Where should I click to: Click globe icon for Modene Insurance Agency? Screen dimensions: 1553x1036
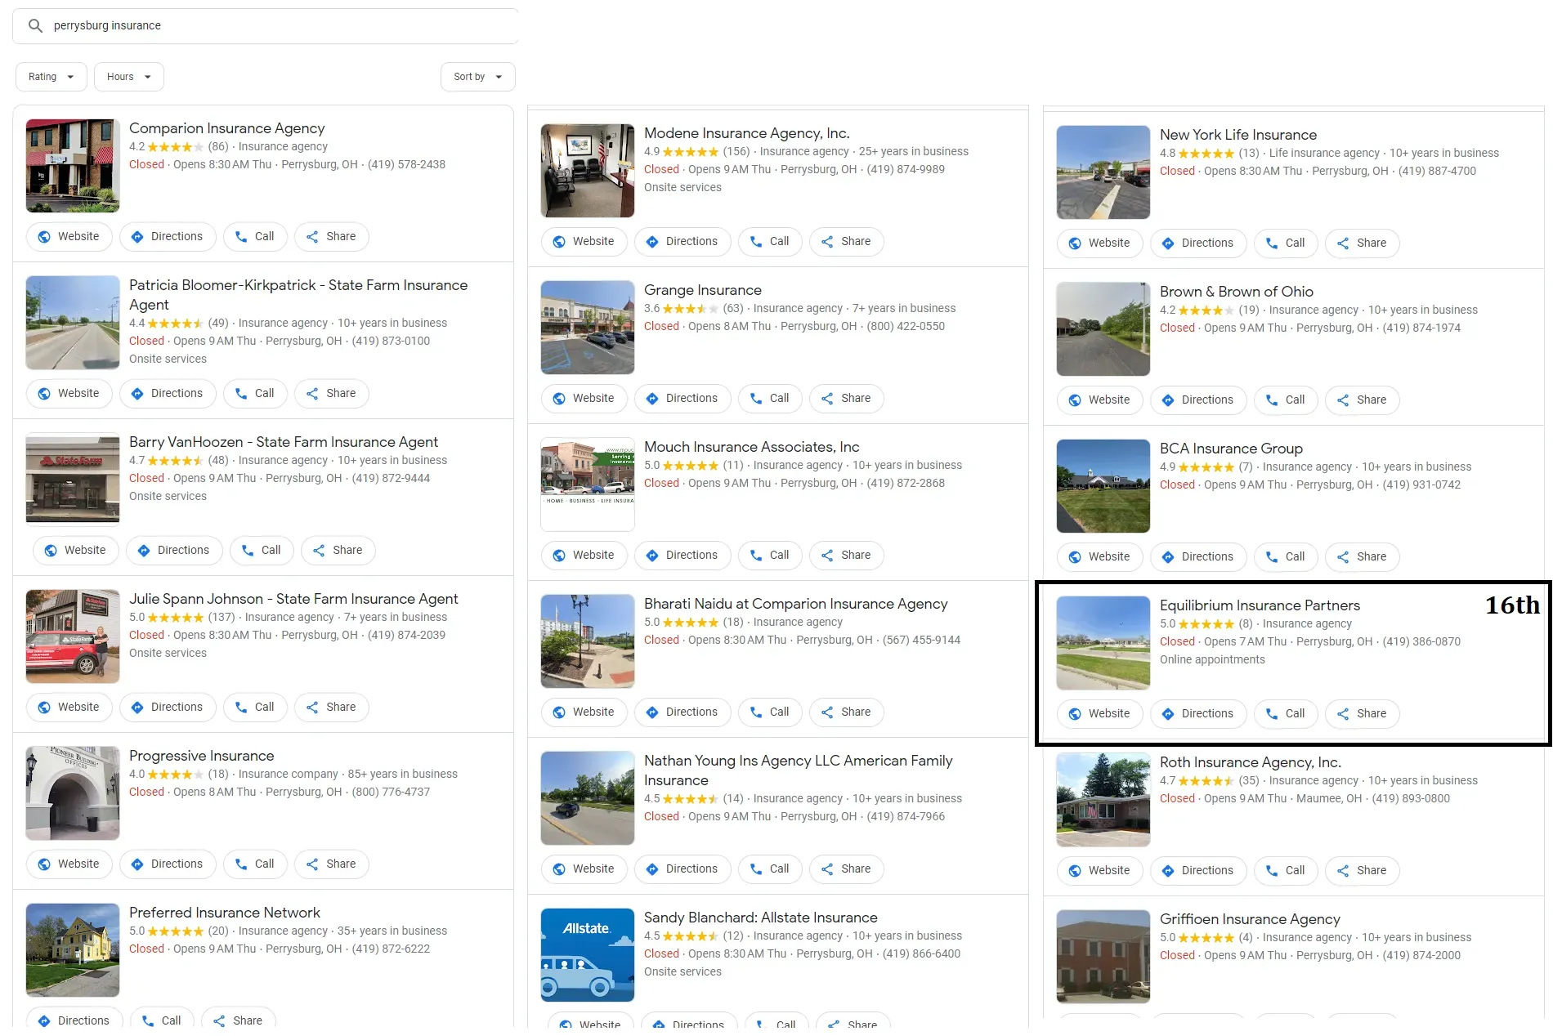559,242
